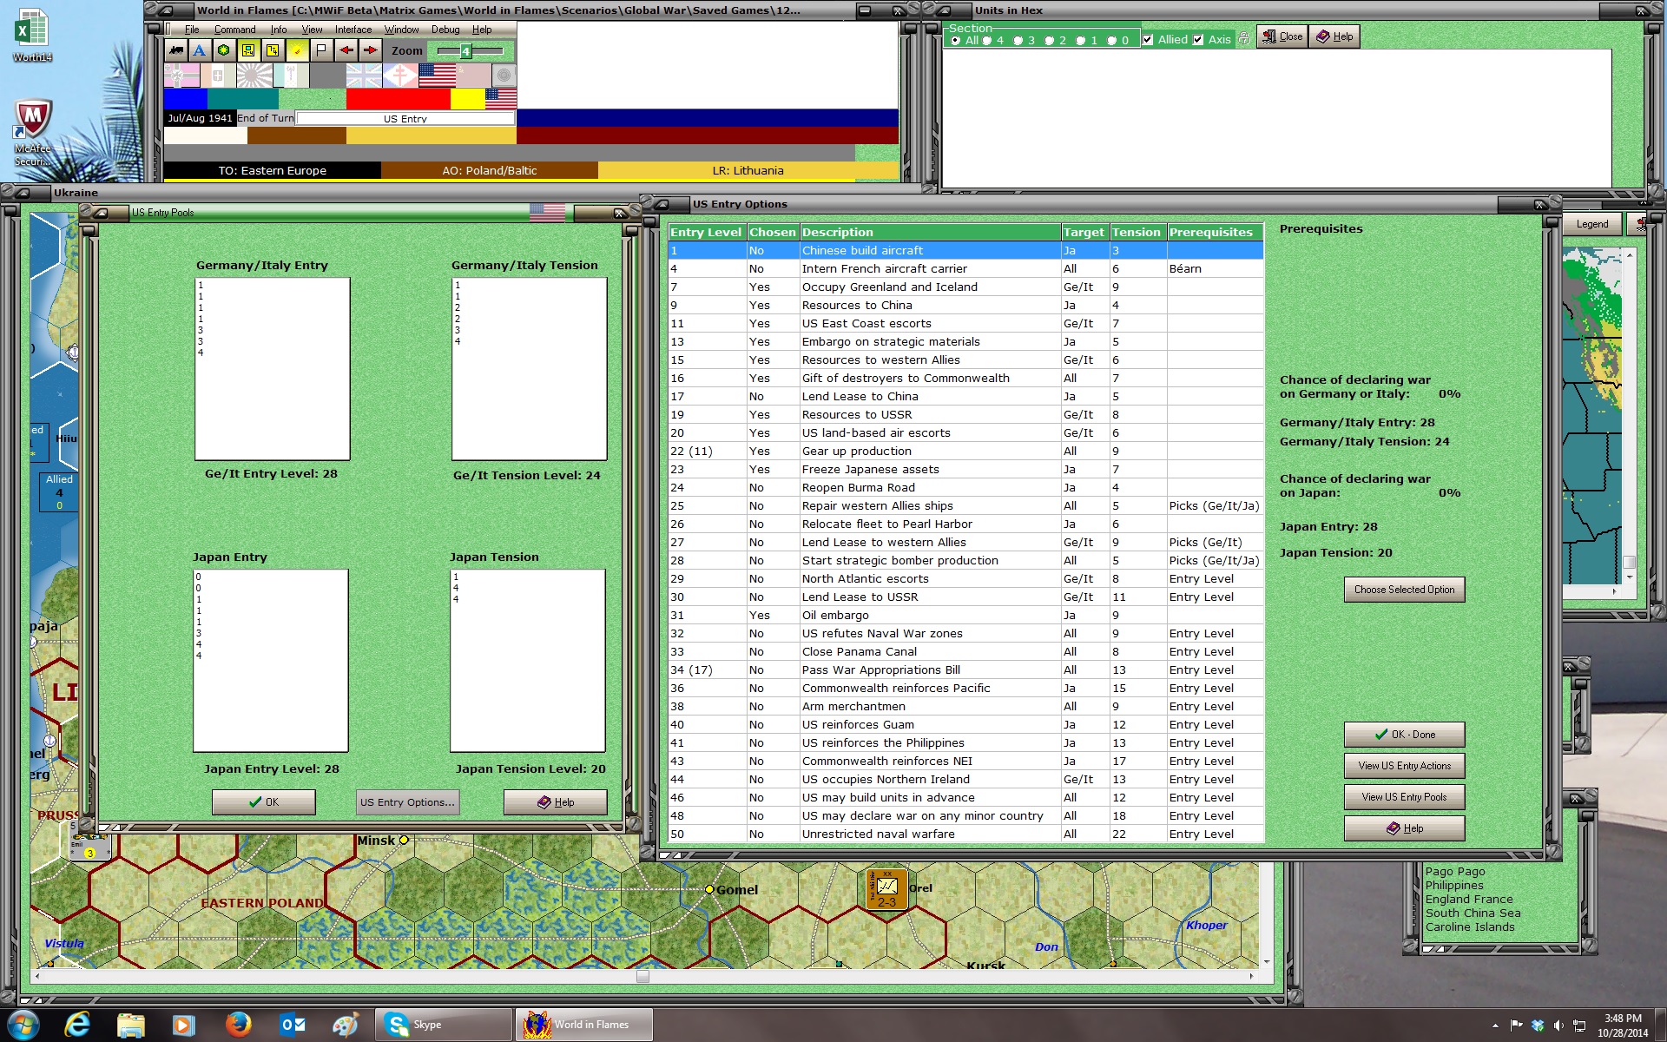Toggle the Axis checkbox

[x=1198, y=40]
